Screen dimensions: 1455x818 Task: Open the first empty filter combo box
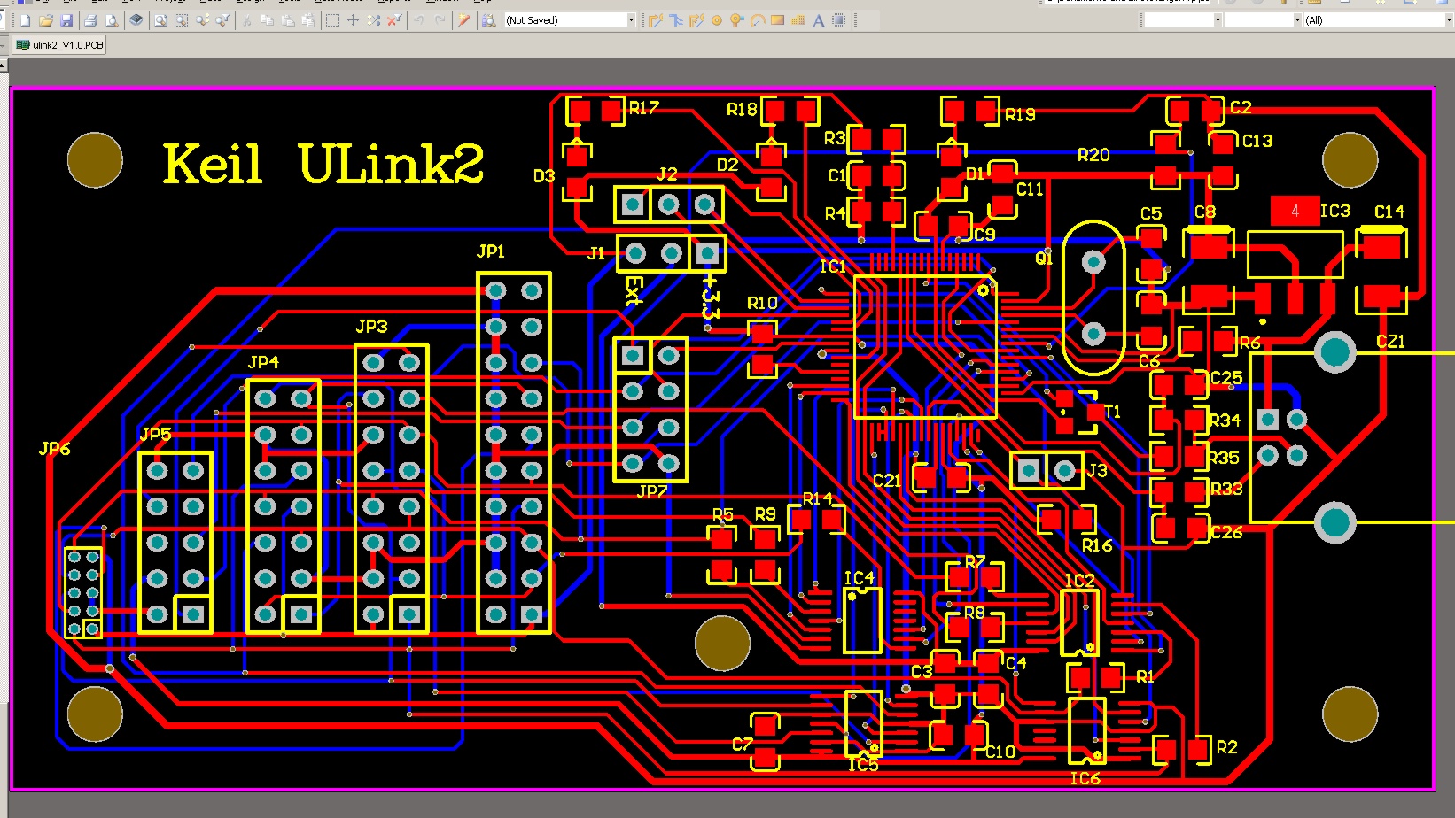click(x=1184, y=20)
